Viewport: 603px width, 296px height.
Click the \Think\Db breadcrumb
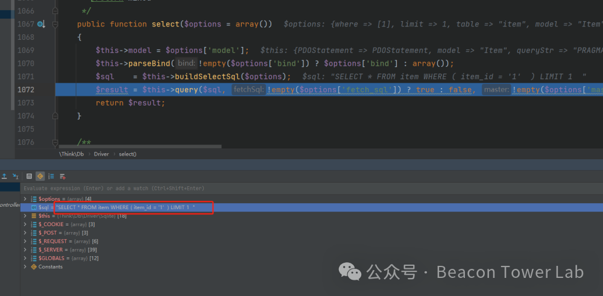[x=71, y=154]
